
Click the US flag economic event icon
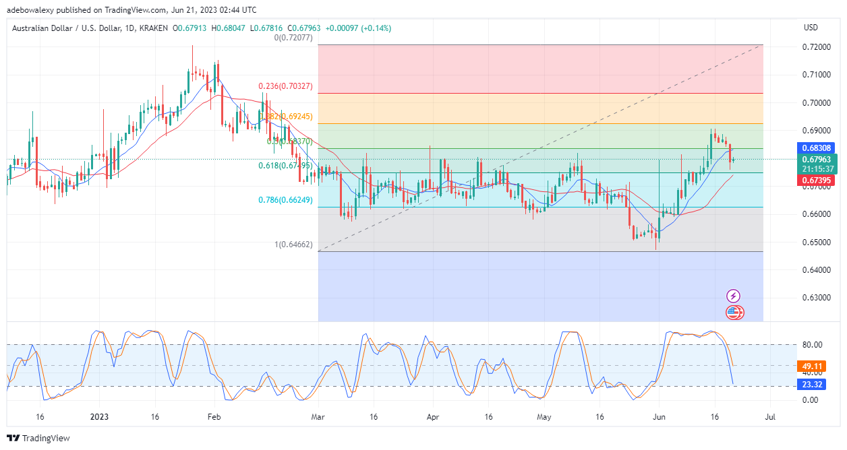(x=734, y=312)
